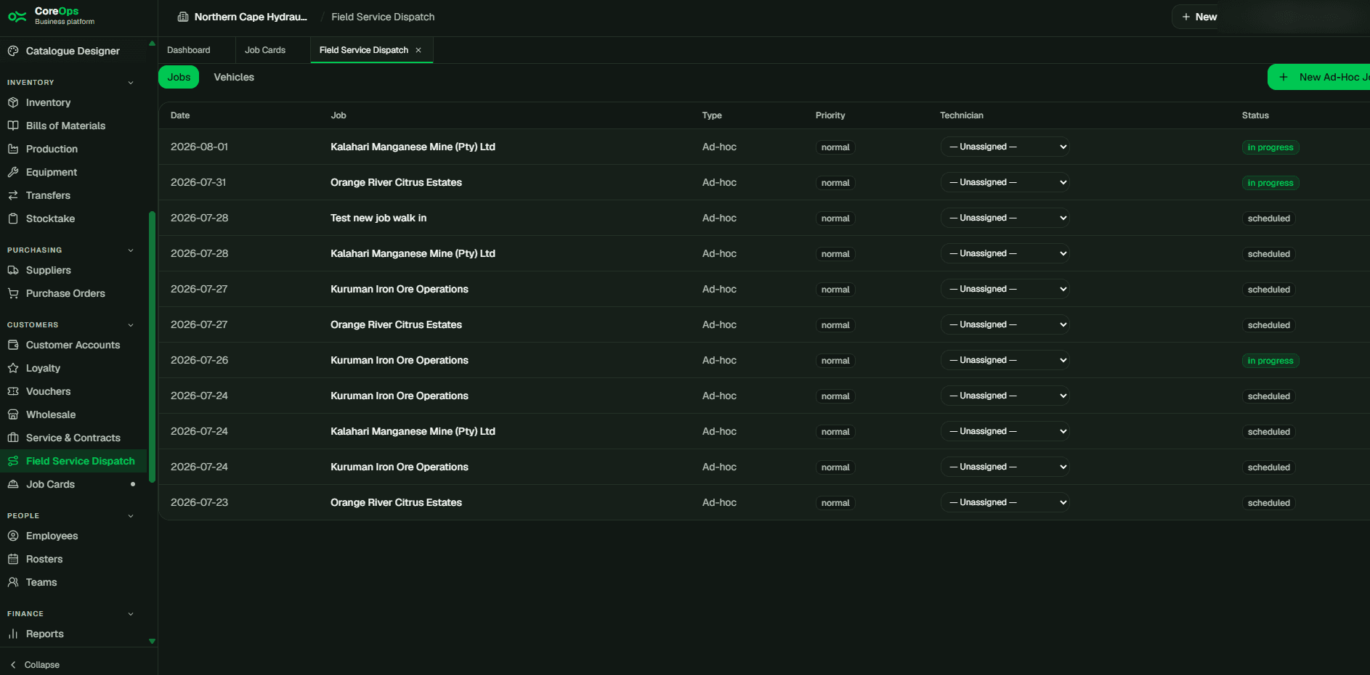1370x675 pixels.
Task: Click the Customer Accounts icon
Action: 13,345
